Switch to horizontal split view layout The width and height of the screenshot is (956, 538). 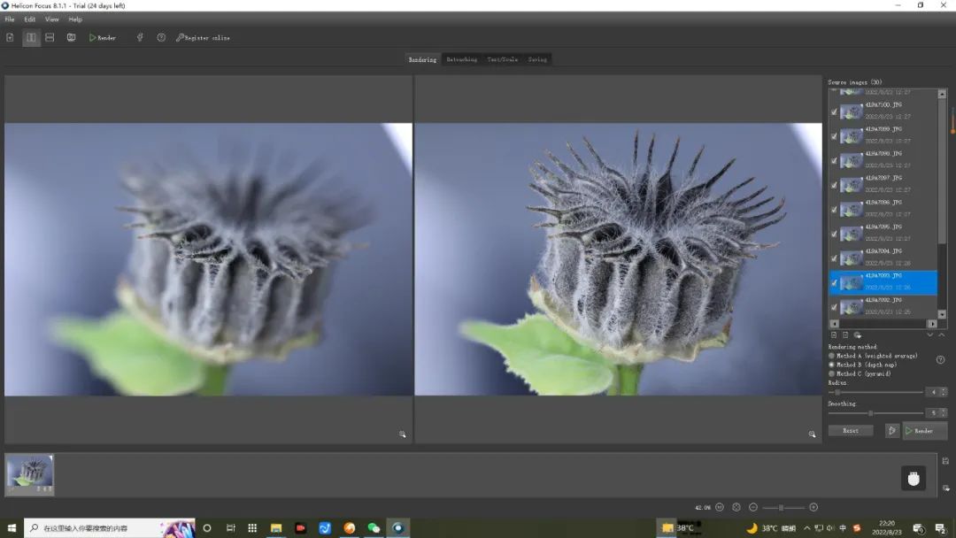coord(50,38)
